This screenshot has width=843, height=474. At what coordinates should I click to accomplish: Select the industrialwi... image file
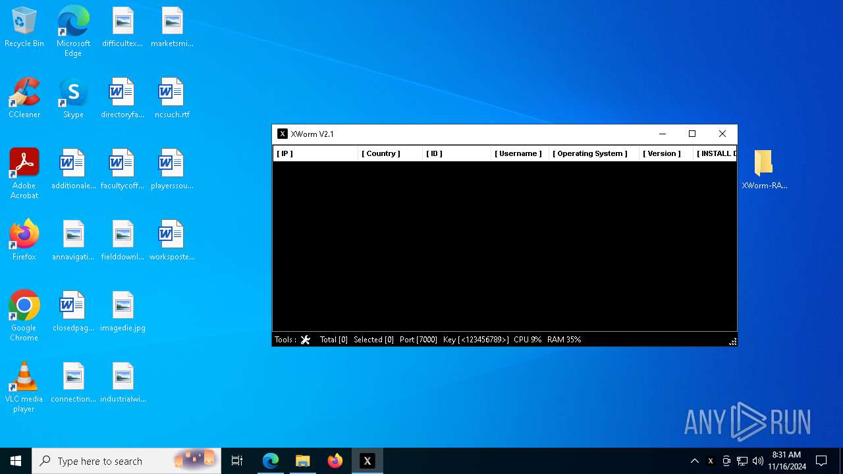122,382
